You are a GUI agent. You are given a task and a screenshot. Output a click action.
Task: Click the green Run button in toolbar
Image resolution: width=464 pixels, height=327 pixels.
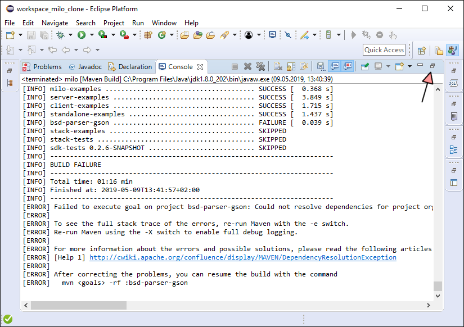(82, 35)
